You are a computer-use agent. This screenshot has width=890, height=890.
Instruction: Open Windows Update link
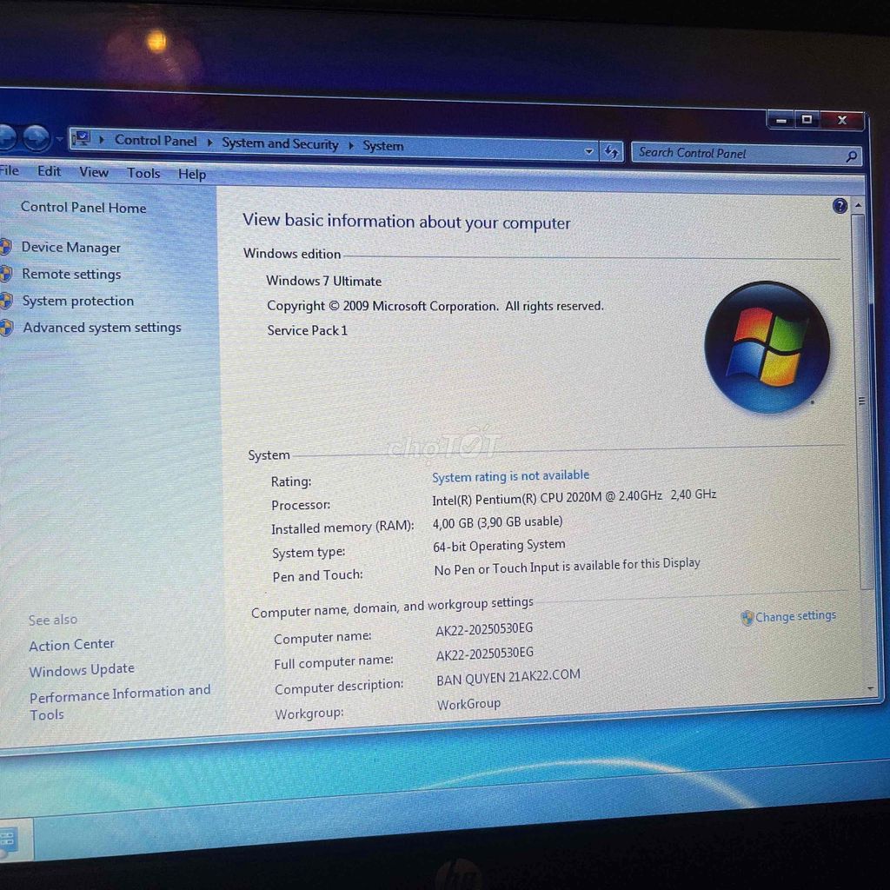[82, 670]
